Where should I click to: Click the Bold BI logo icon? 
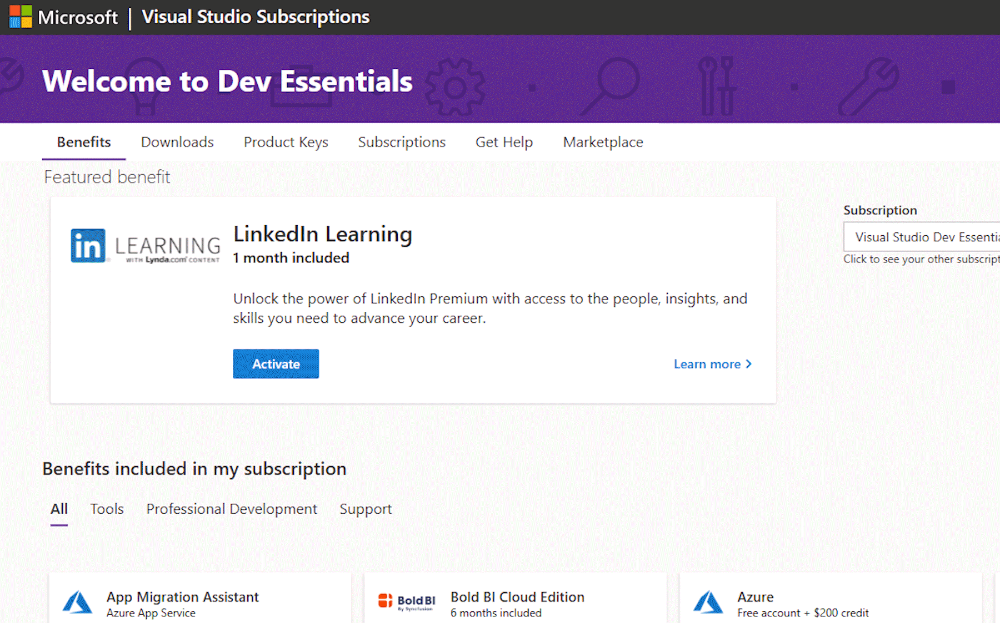[406, 601]
